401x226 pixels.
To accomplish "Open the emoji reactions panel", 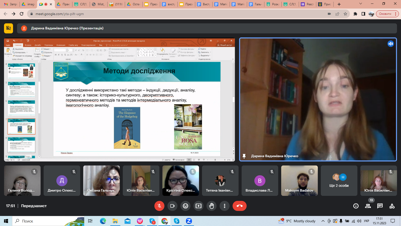I will [x=185, y=206].
